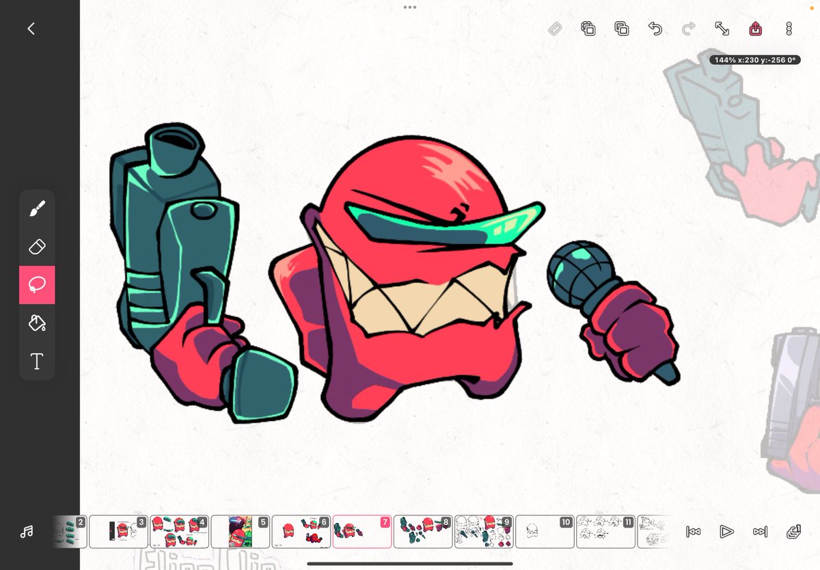Select frame 4 thumbnail in timeline
The height and width of the screenshot is (570, 820).
coord(179,532)
